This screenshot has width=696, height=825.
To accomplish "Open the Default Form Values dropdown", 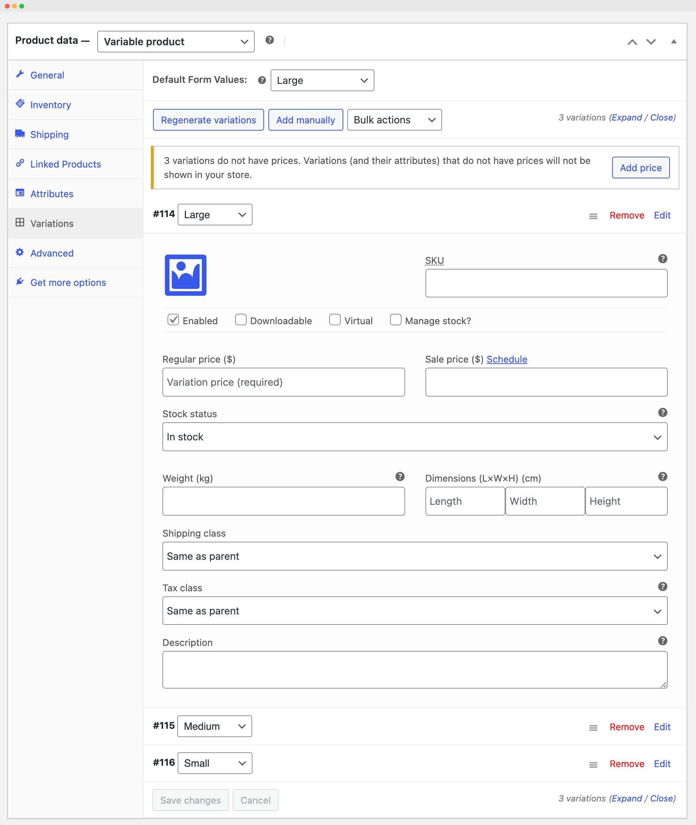I will coord(322,80).
